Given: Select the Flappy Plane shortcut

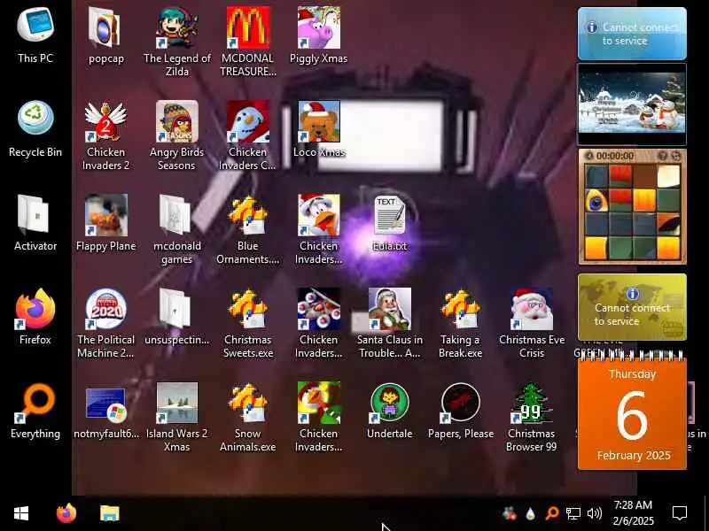Looking at the screenshot, I should tap(106, 223).
